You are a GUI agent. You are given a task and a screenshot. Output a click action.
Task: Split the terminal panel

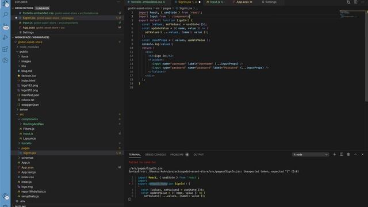pyautogui.click(x=342, y=155)
